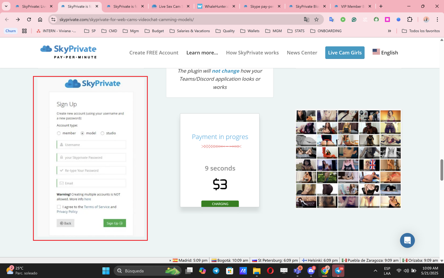Open the Windows Start menu
The image size is (444, 278).
click(106, 271)
